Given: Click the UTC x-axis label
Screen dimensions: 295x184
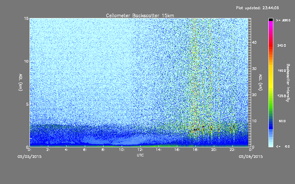Looking at the screenshot, I should [140, 155].
